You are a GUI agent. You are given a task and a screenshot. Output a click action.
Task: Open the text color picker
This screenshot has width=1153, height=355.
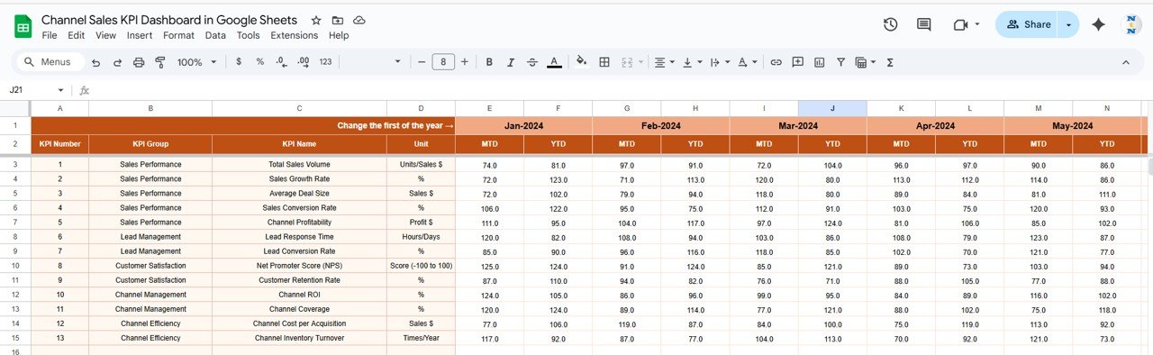(554, 62)
